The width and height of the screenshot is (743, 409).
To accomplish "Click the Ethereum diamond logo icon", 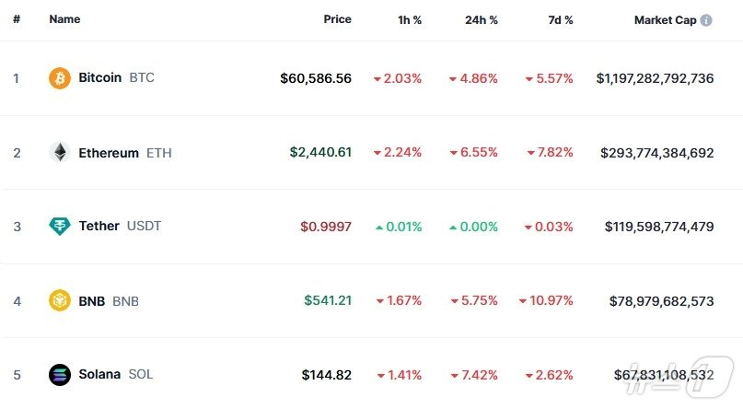I will pos(59,153).
